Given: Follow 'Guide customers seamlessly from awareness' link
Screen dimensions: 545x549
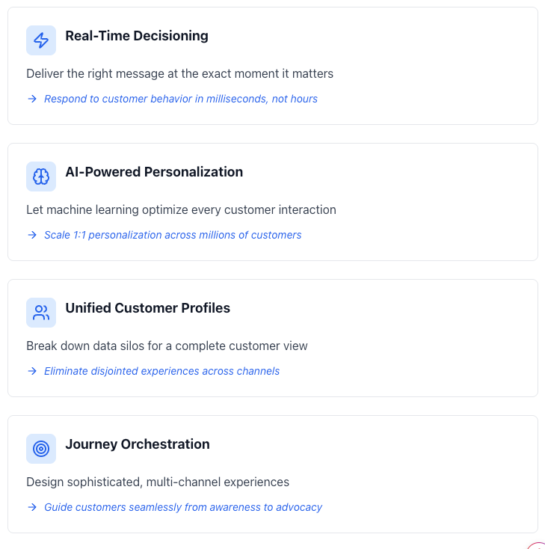Looking at the screenshot, I should point(183,507).
